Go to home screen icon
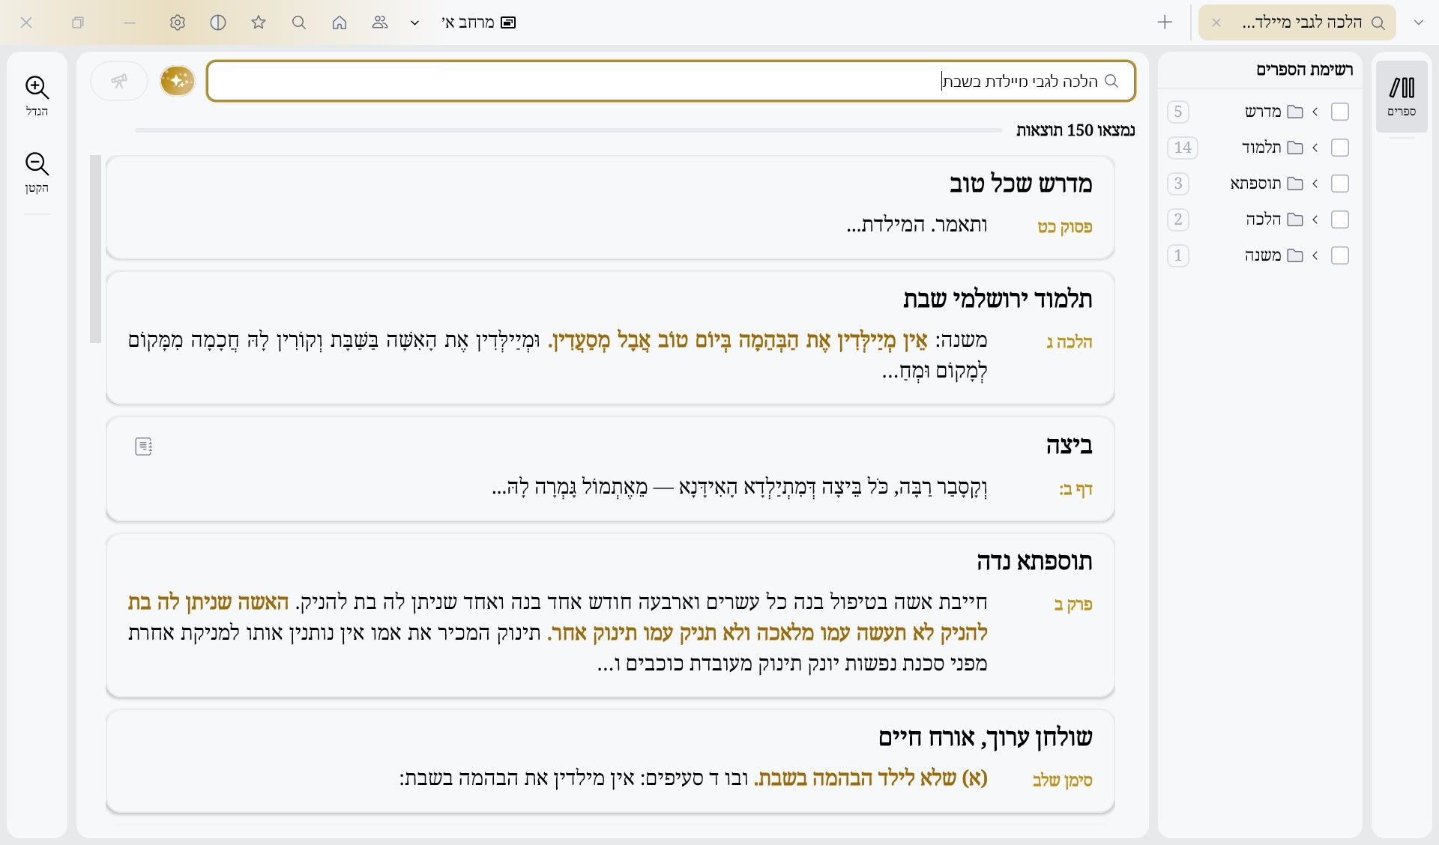 tap(340, 22)
